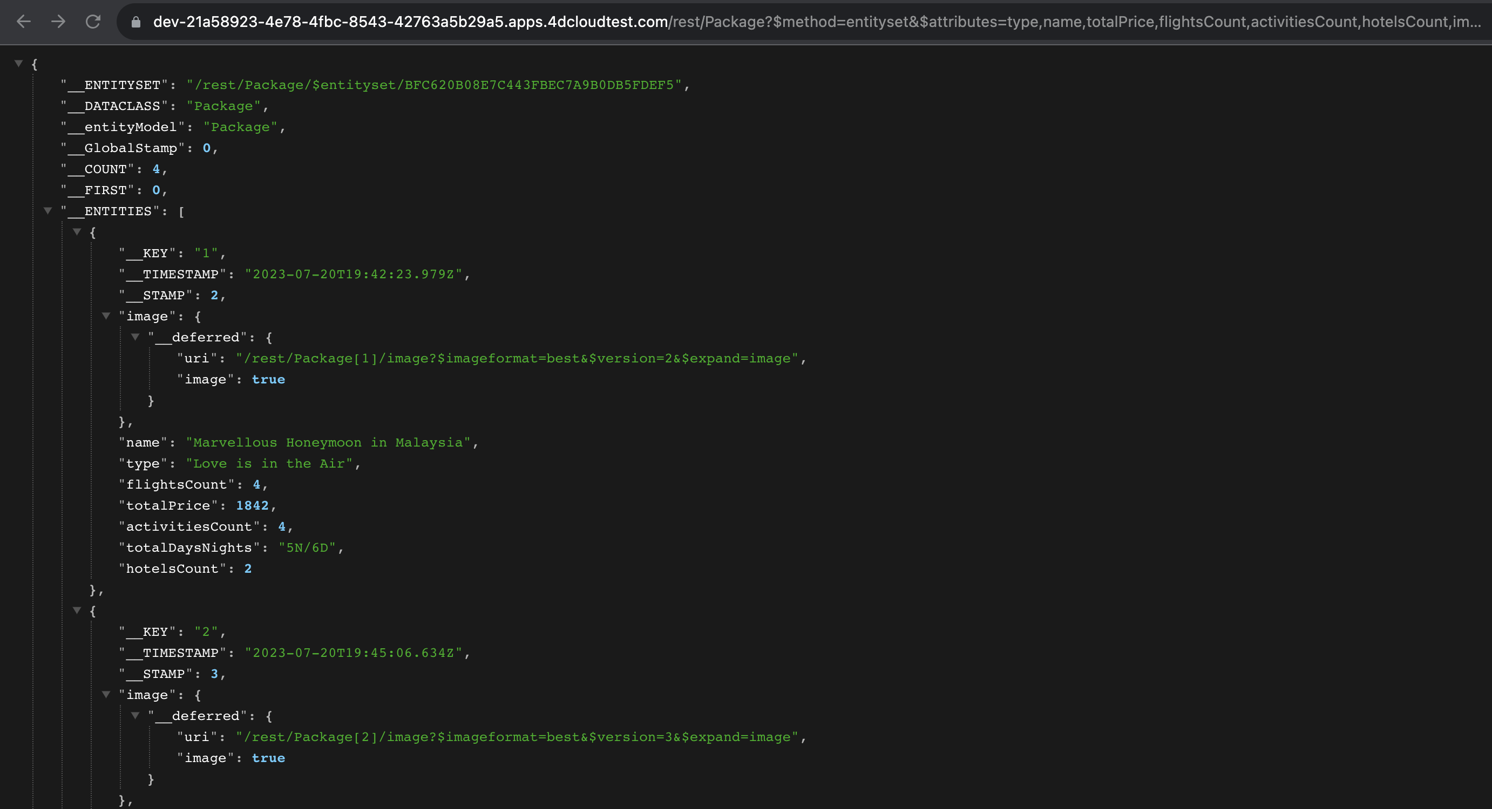Select the __ENTITYSET path value
Screen dimensions: 1492x809
(435, 85)
